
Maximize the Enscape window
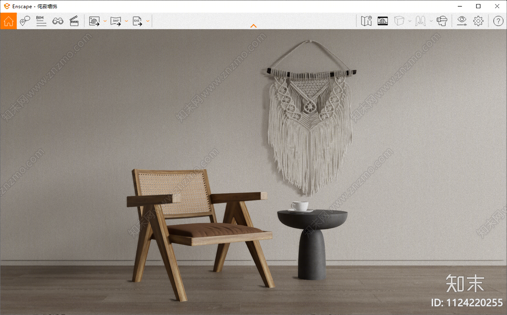(x=478, y=6)
